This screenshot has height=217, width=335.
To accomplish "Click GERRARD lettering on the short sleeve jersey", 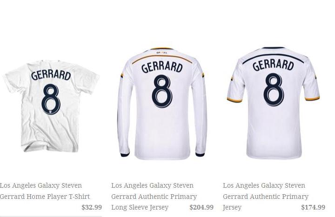I will 273,65.
